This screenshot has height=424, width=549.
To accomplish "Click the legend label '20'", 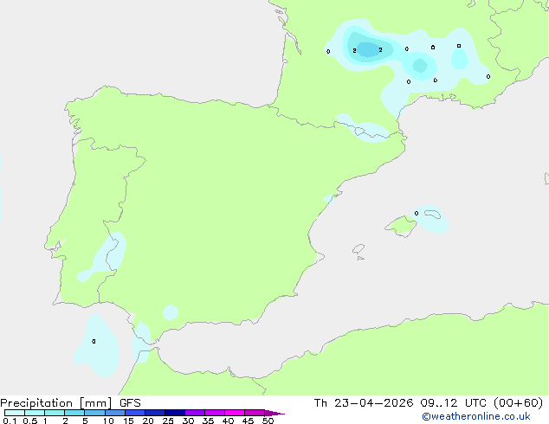I will tap(148, 421).
